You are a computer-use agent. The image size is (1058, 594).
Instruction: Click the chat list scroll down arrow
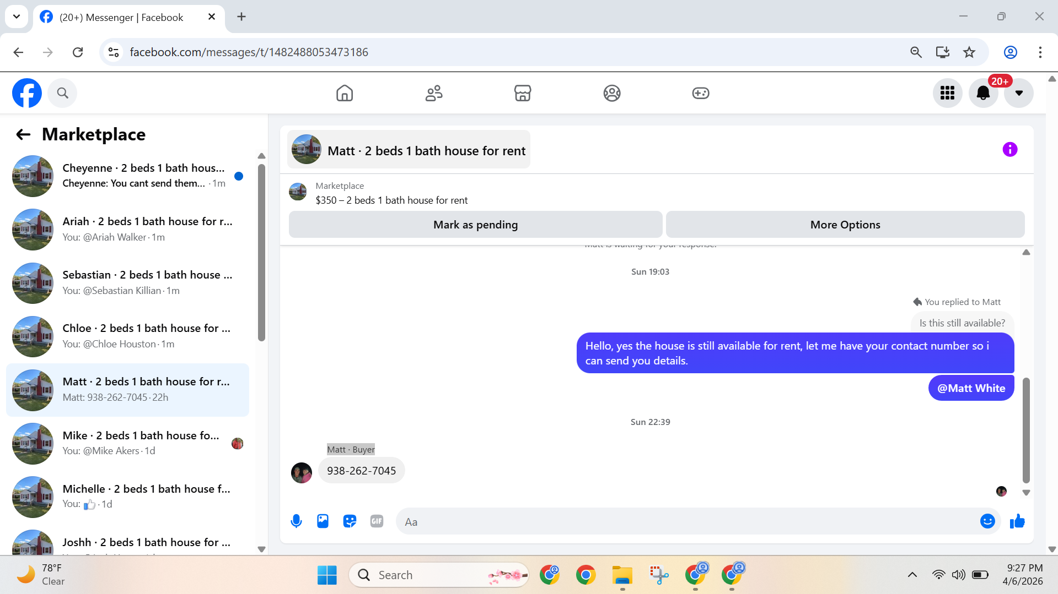(x=261, y=549)
